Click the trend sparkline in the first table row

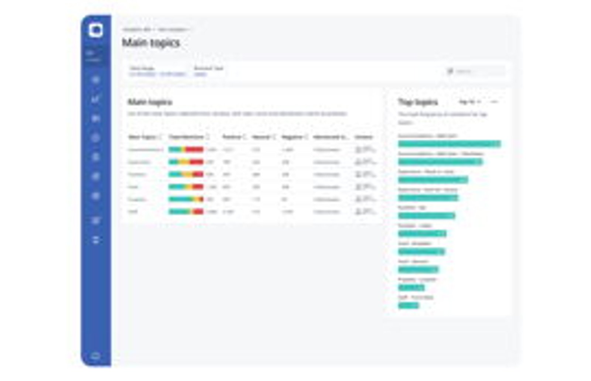pyautogui.click(x=365, y=150)
